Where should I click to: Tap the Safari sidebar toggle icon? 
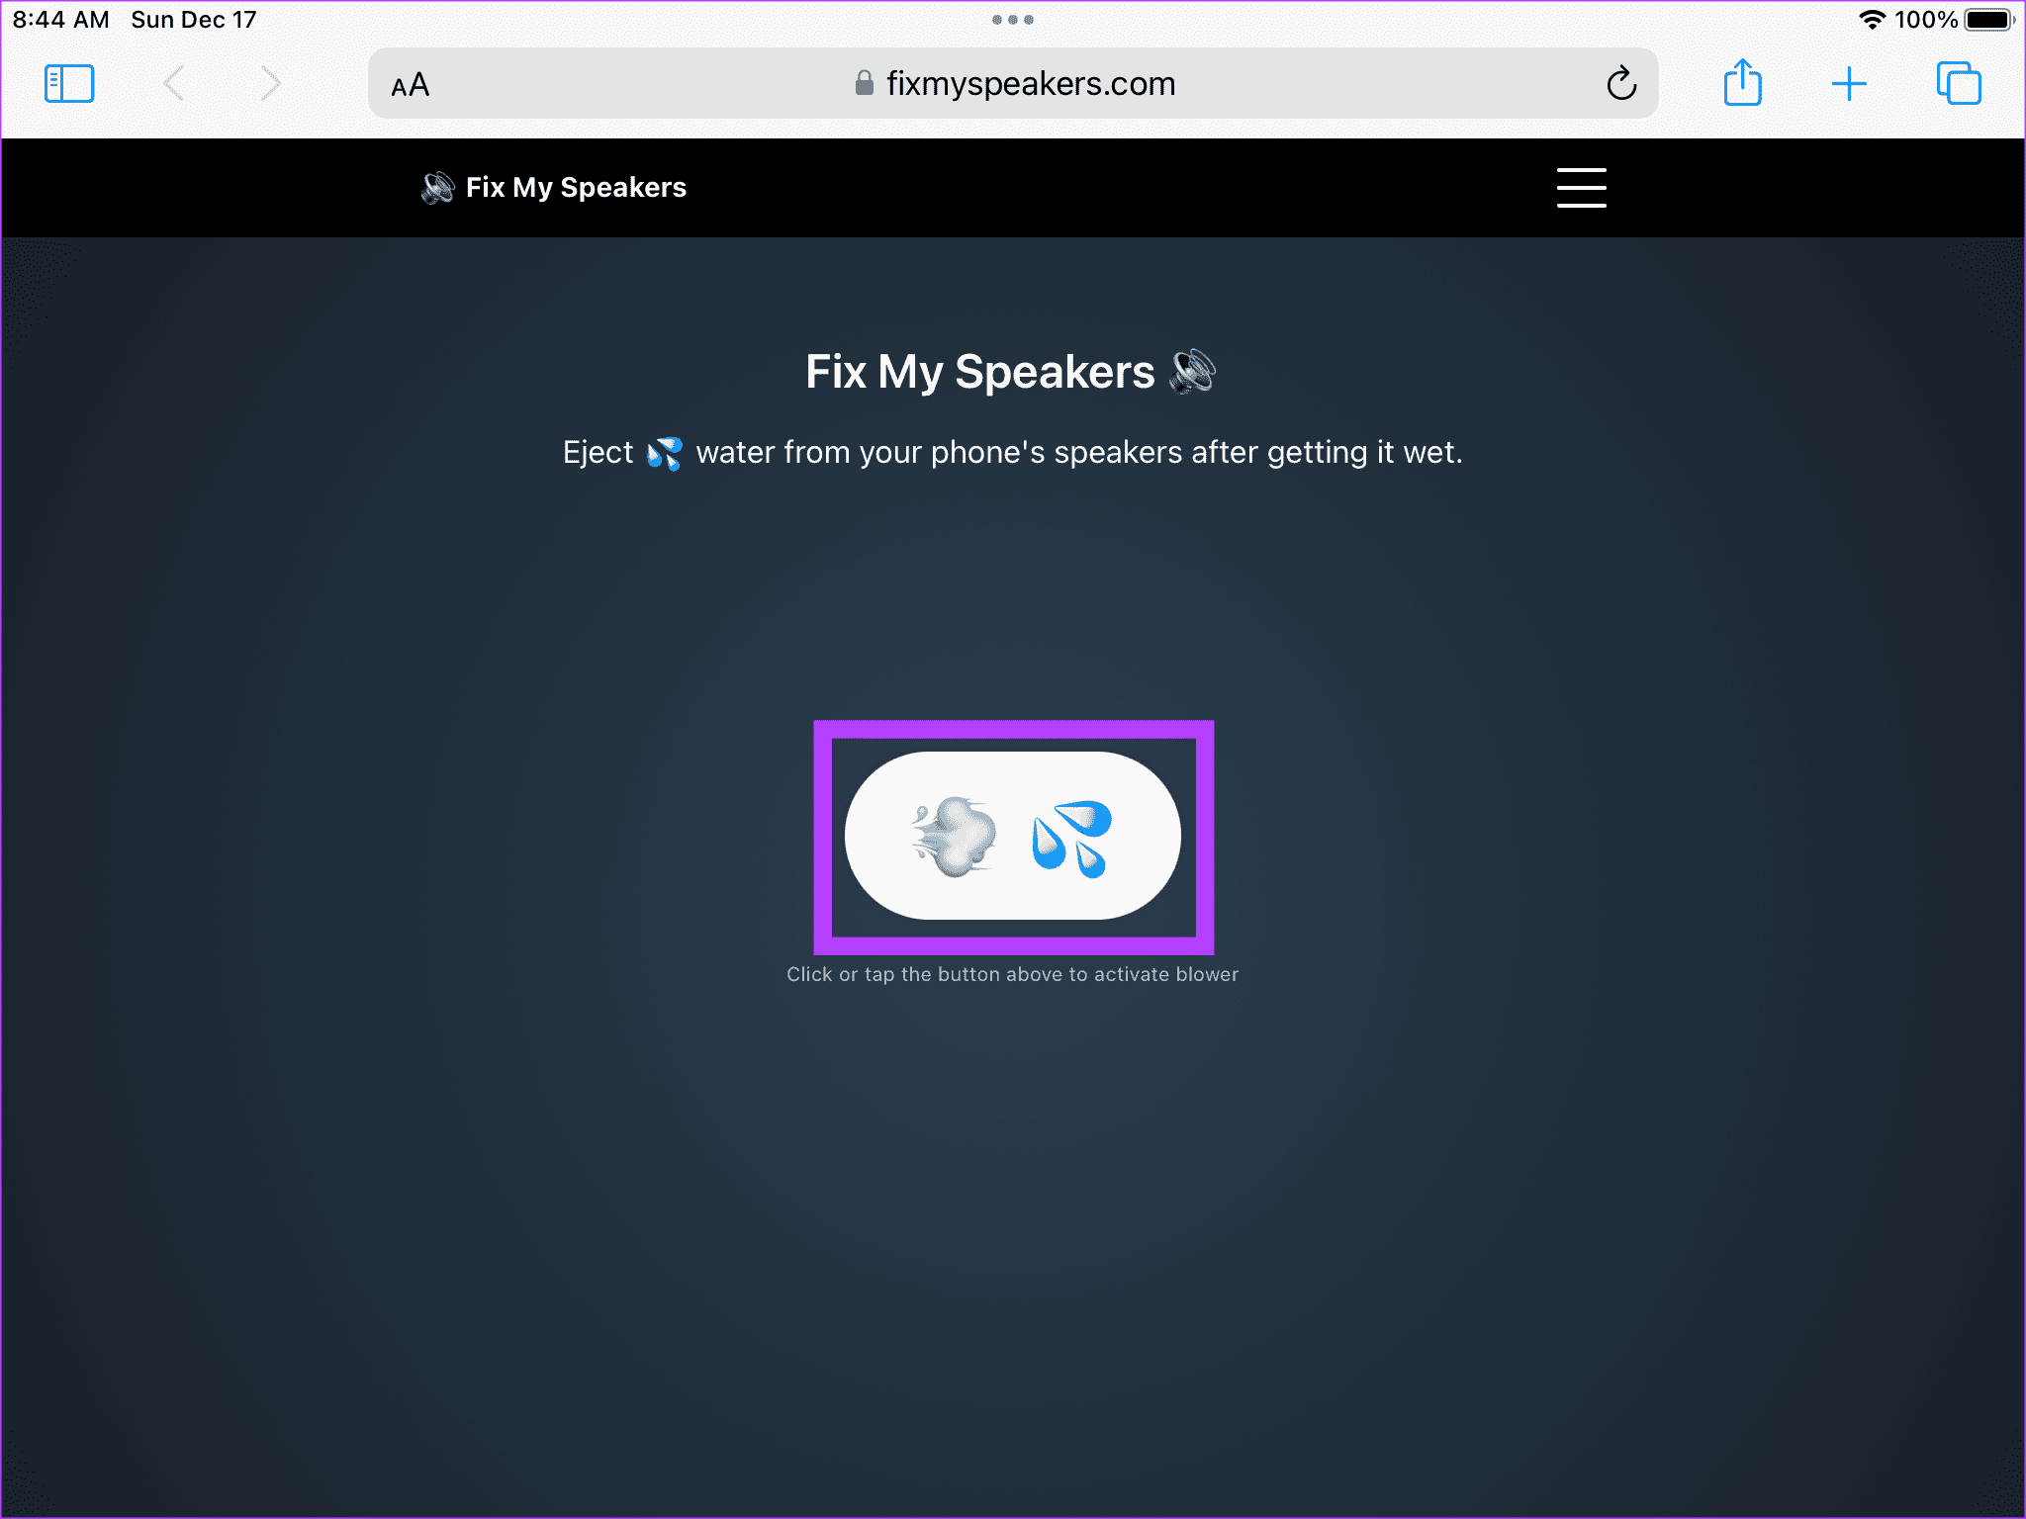point(70,83)
